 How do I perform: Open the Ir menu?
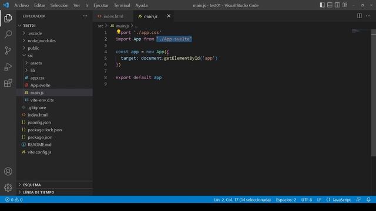click(x=87, y=5)
